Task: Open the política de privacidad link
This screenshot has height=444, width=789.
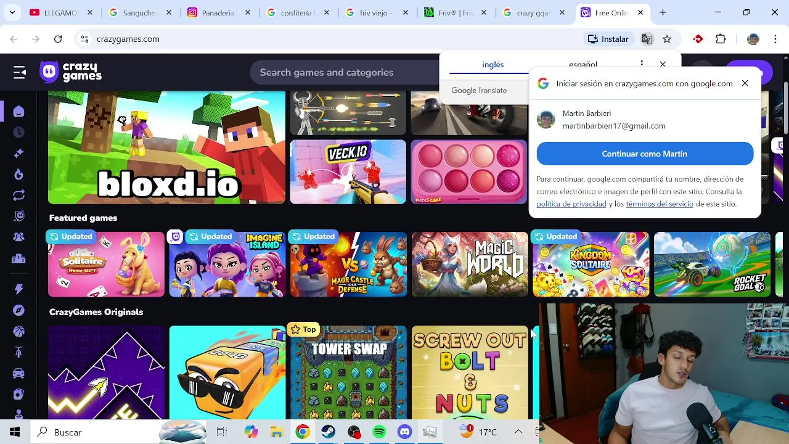Action: [x=571, y=204]
